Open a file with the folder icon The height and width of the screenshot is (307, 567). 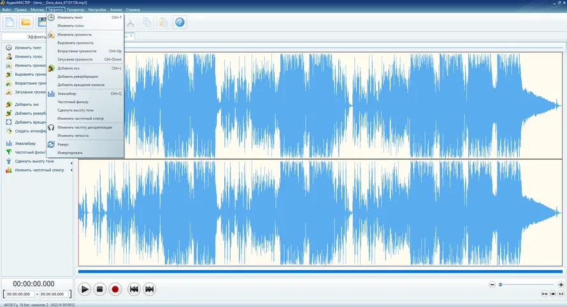pos(26,22)
